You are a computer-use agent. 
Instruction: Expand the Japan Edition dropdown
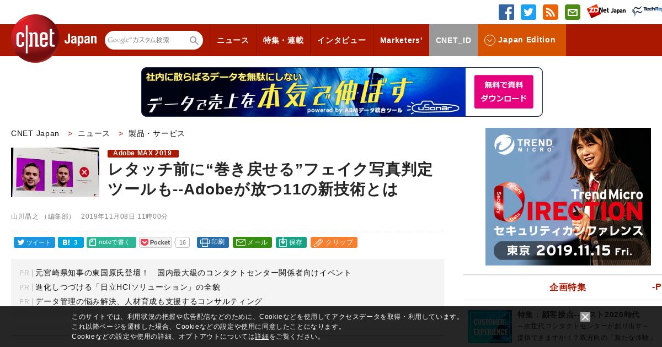[522, 40]
